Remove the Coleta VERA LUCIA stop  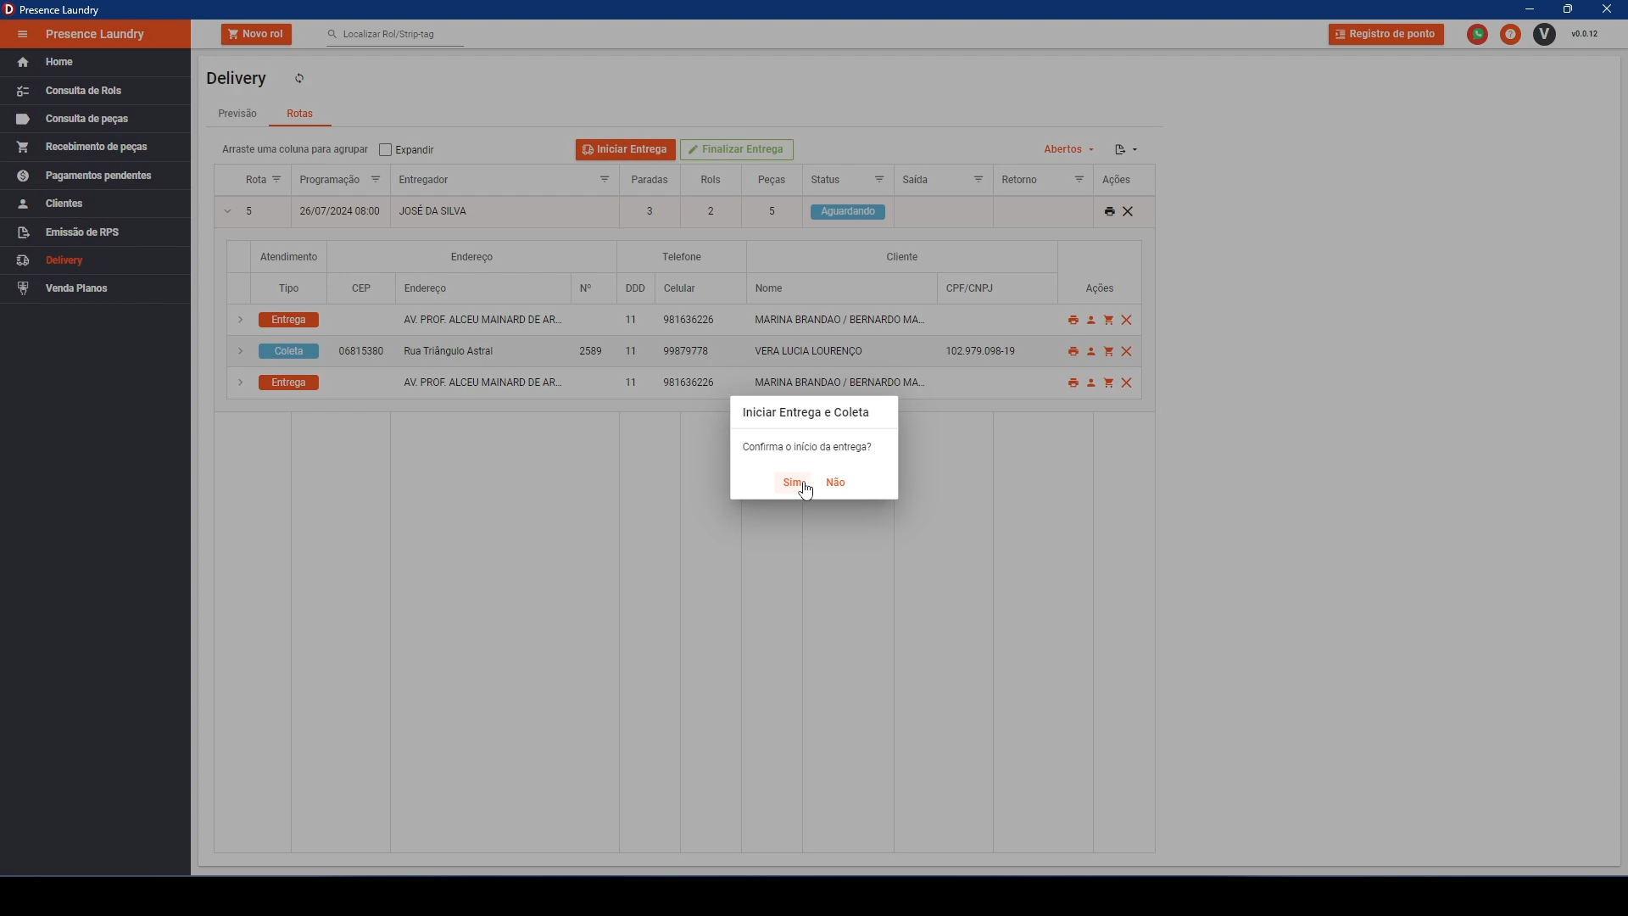click(x=1127, y=352)
